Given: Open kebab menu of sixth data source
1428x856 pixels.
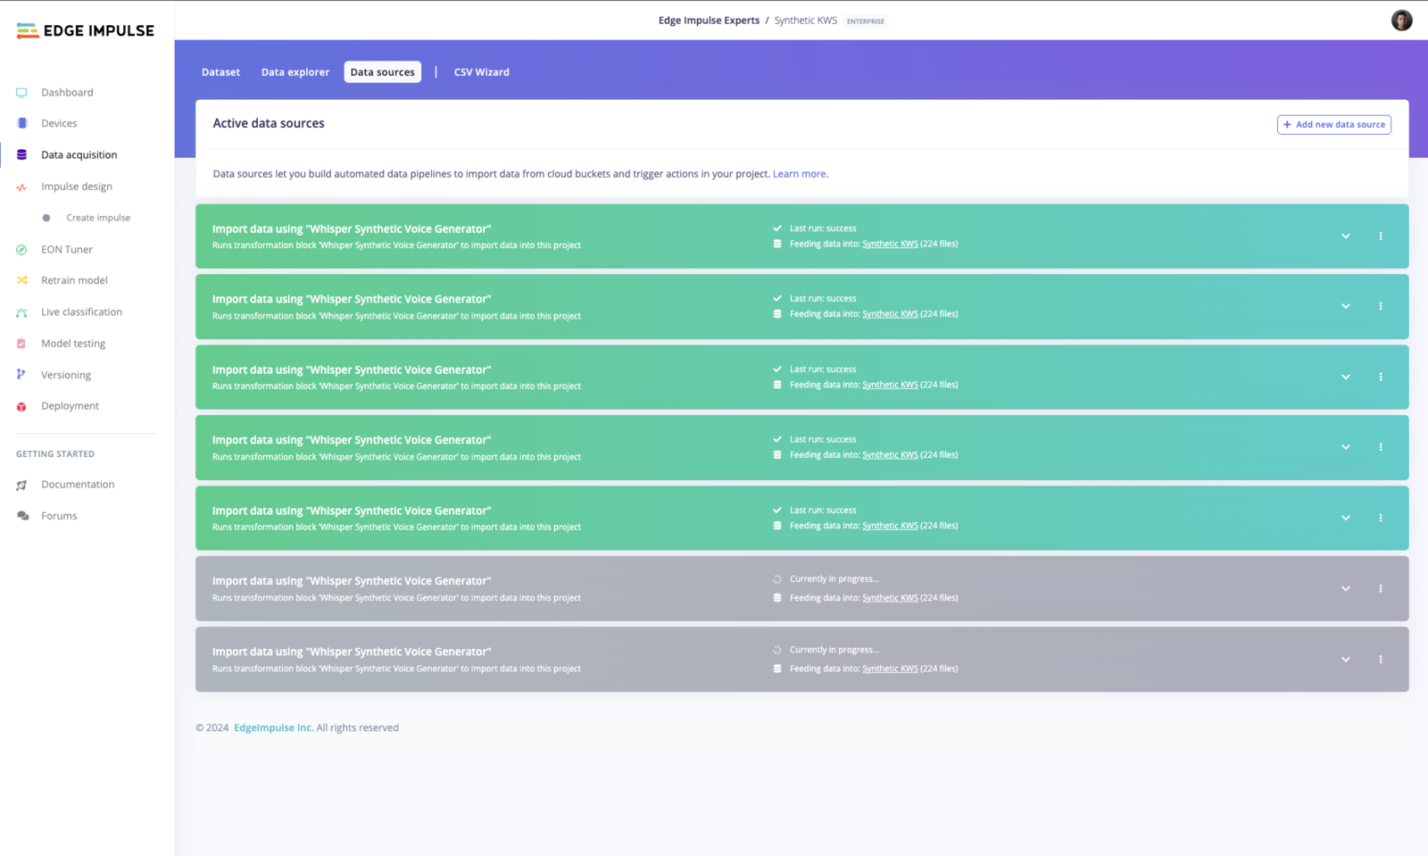Looking at the screenshot, I should point(1381,589).
